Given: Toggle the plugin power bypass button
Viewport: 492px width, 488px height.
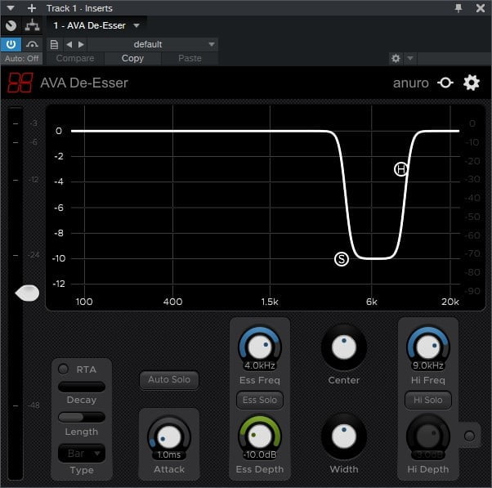Looking at the screenshot, I should 11,45.
